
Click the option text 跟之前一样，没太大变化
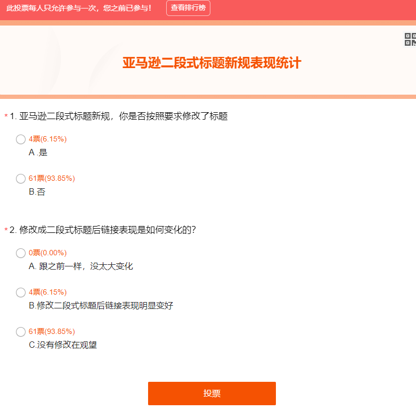[80, 266]
